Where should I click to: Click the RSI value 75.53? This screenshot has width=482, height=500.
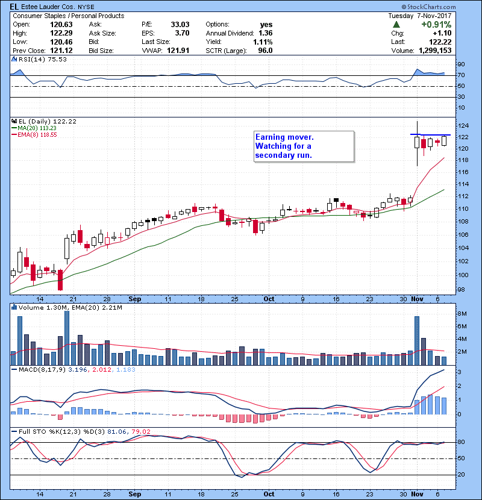point(57,59)
